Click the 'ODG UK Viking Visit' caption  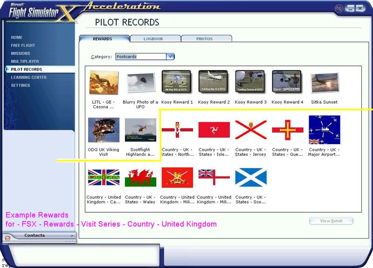(104, 152)
